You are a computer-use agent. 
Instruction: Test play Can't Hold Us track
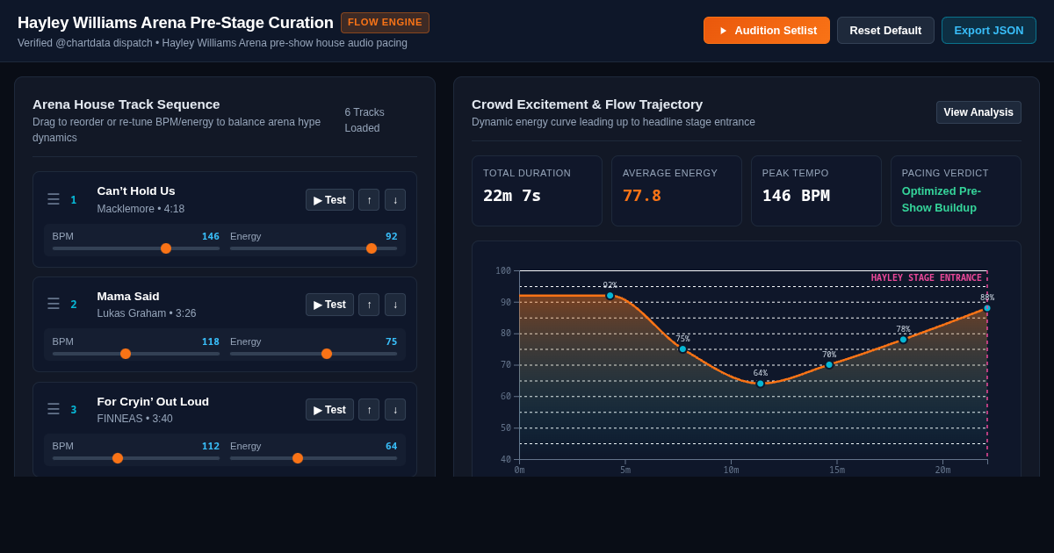click(329, 200)
